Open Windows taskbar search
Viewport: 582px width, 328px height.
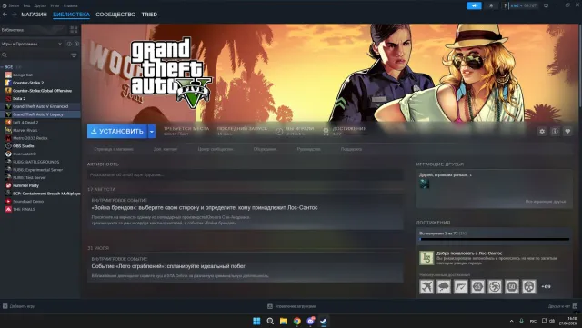[x=270, y=321]
